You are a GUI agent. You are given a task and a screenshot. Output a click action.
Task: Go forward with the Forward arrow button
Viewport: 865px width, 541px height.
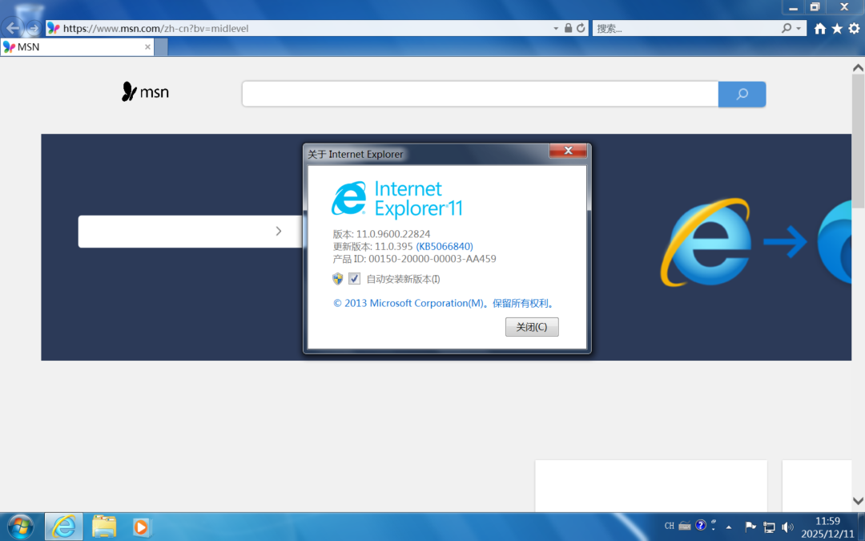click(x=34, y=28)
